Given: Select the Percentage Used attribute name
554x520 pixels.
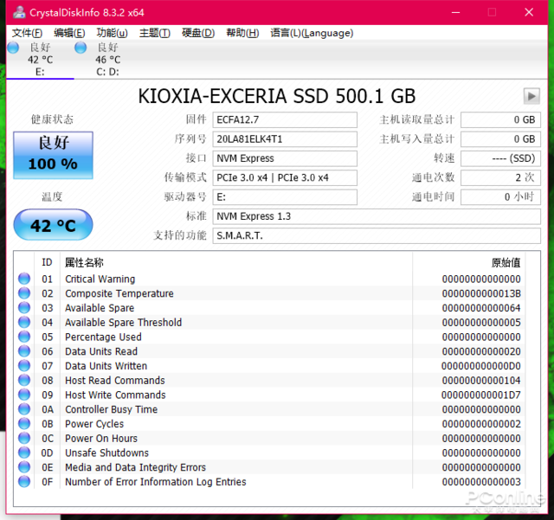Looking at the screenshot, I should tap(103, 337).
